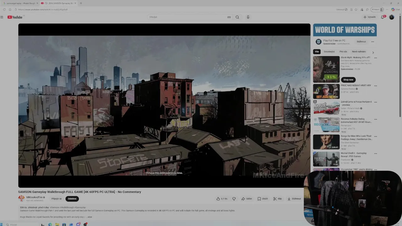This screenshot has width=402, height=226.
Task: Click the Stáhnout download button under video
Action: pos(294,199)
